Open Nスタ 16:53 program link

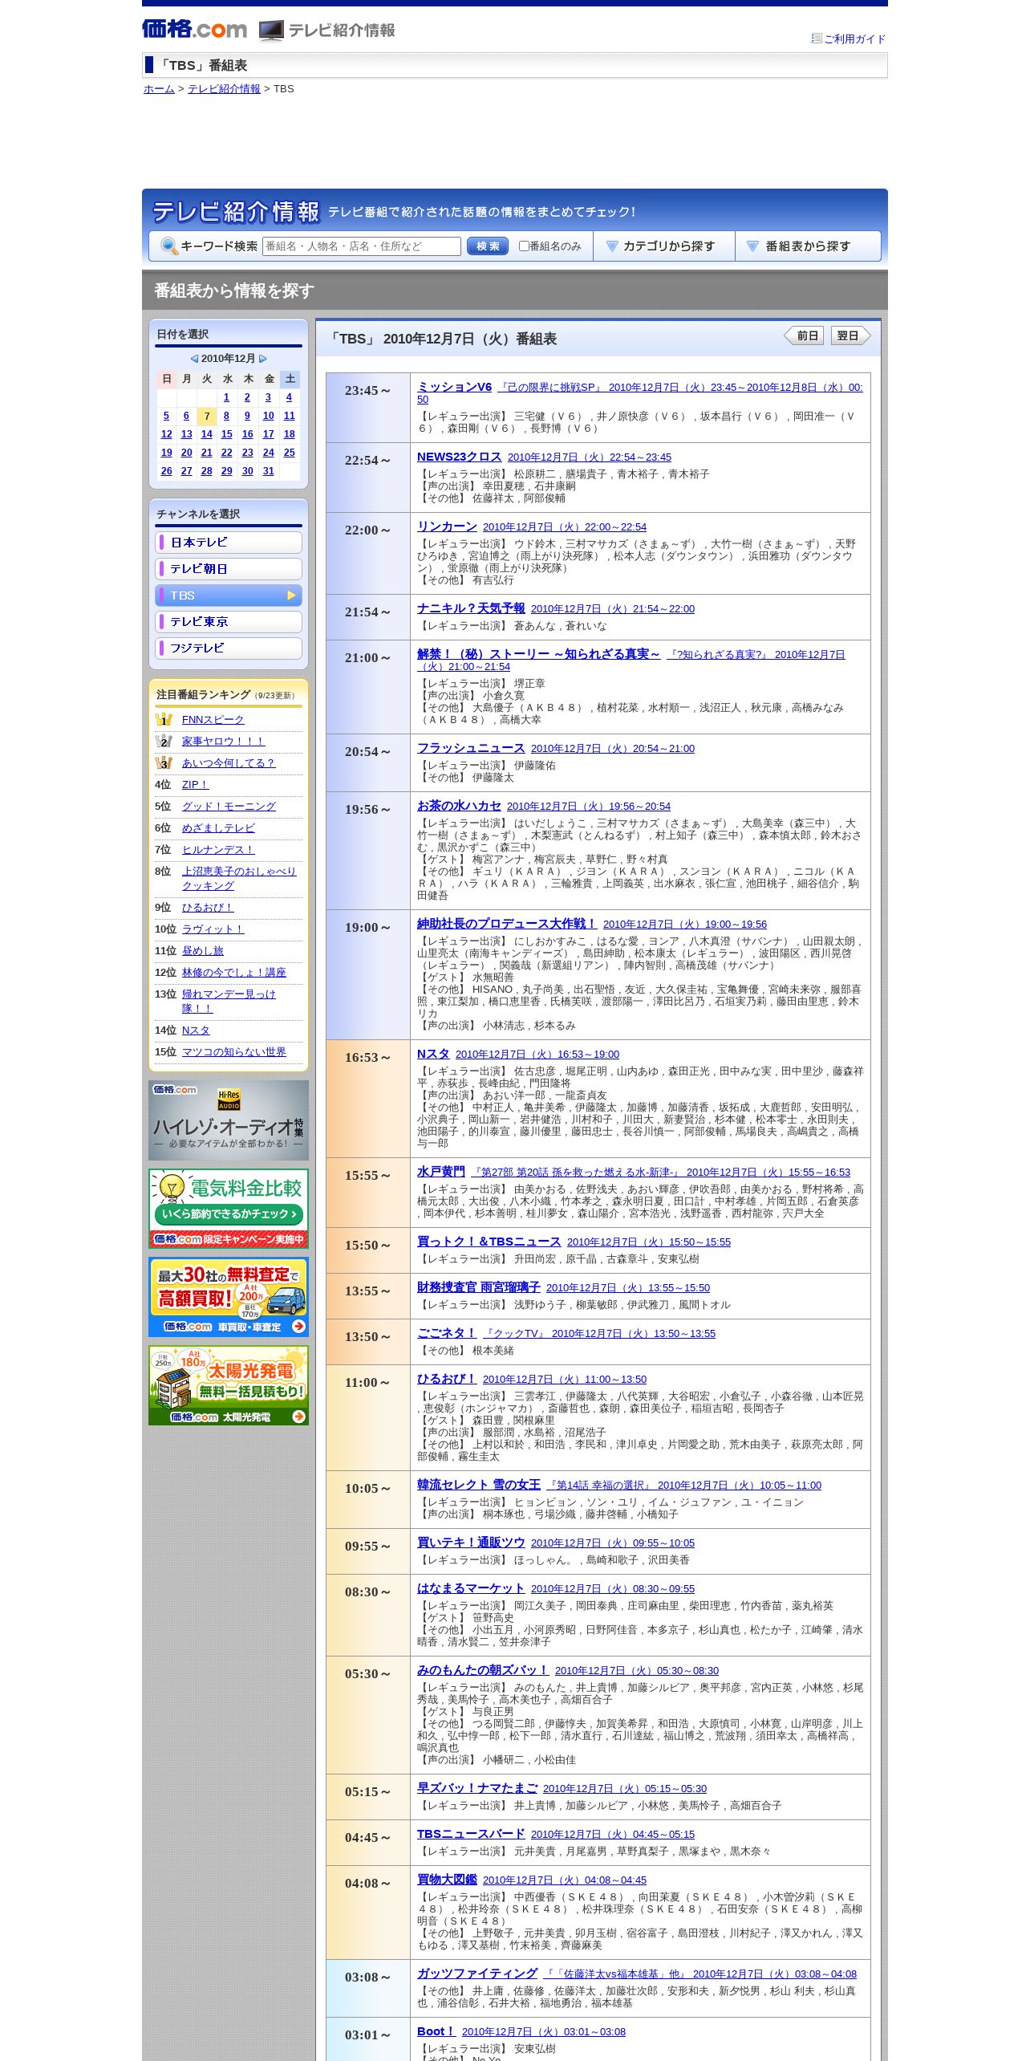433,1054
